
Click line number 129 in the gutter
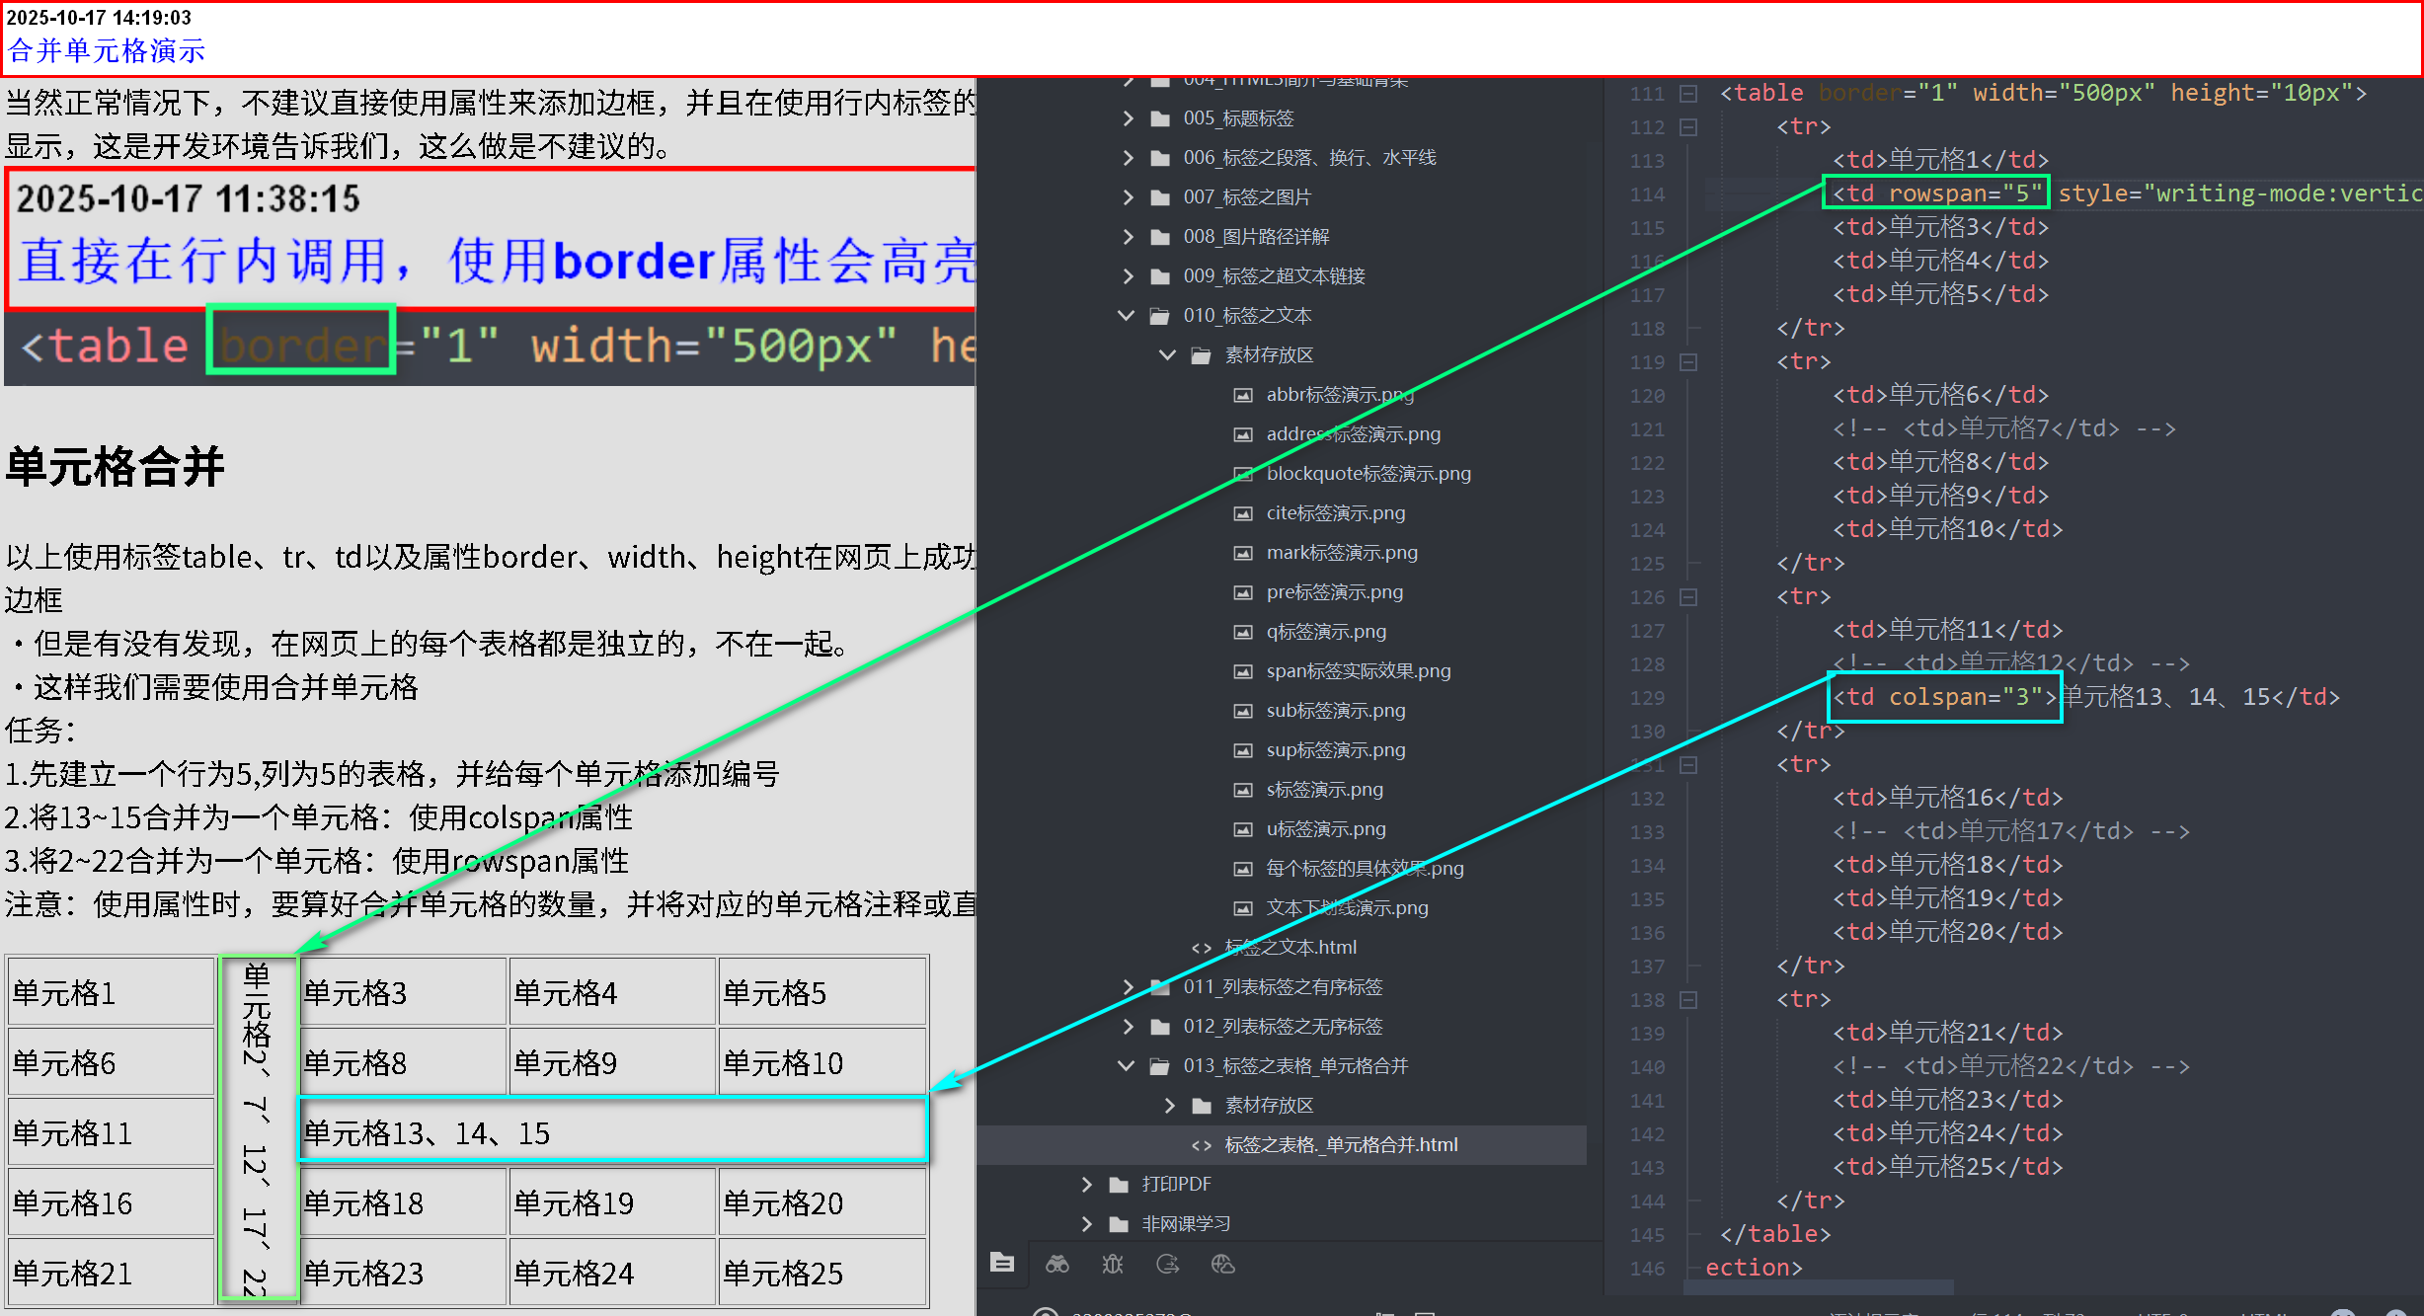point(1646,698)
